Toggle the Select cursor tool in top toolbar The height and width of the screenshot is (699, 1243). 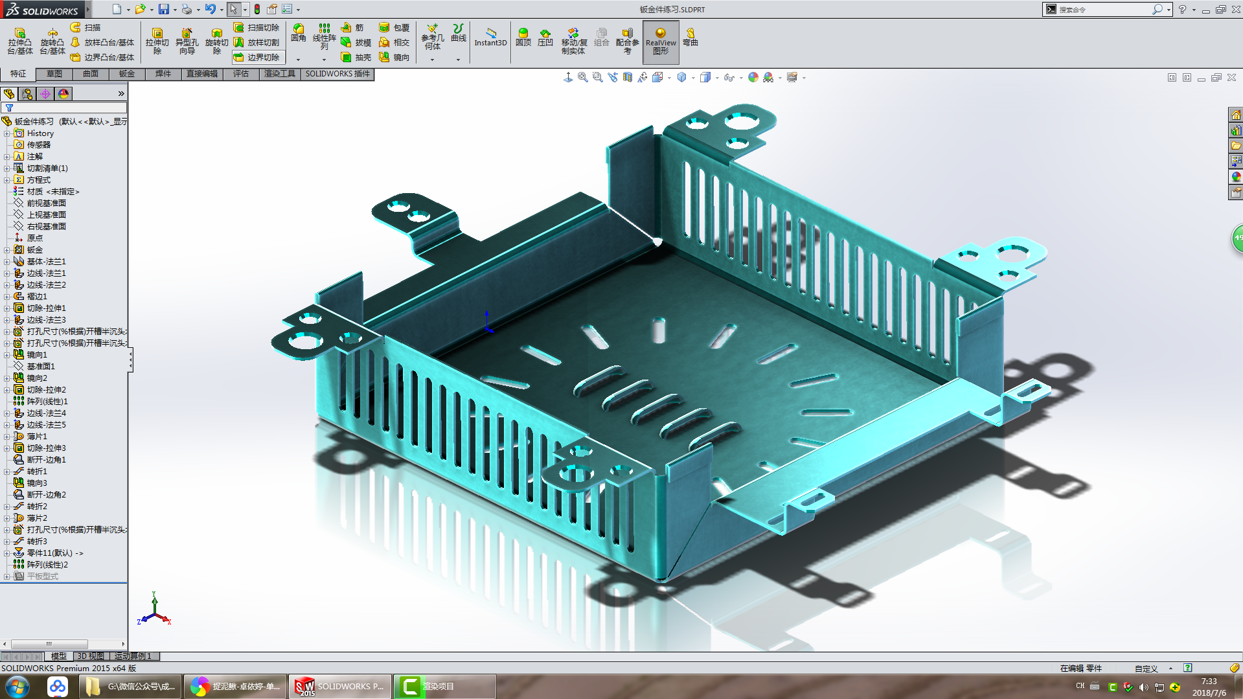coord(233,9)
